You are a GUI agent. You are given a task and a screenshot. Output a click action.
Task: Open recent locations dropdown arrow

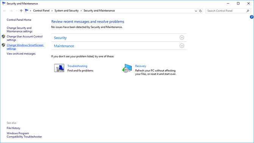point(16,11)
